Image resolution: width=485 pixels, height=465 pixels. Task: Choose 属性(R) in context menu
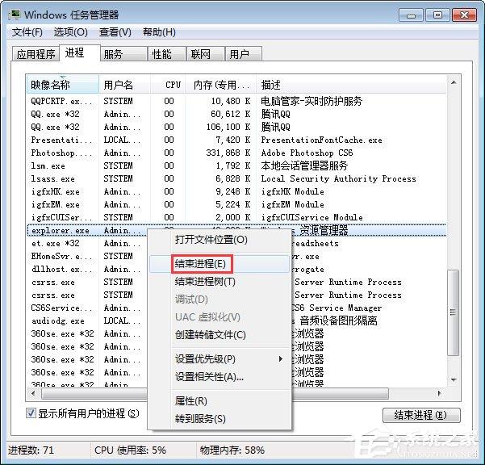tap(220, 401)
